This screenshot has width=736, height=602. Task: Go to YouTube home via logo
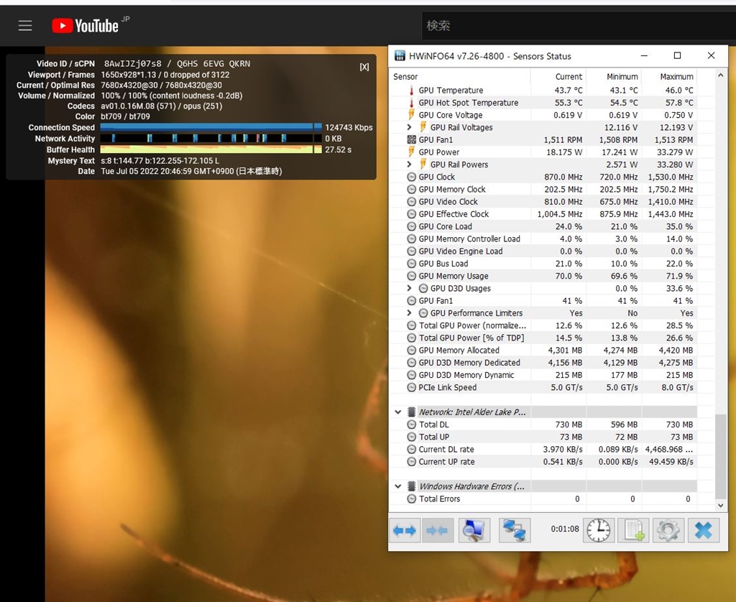tap(86, 25)
